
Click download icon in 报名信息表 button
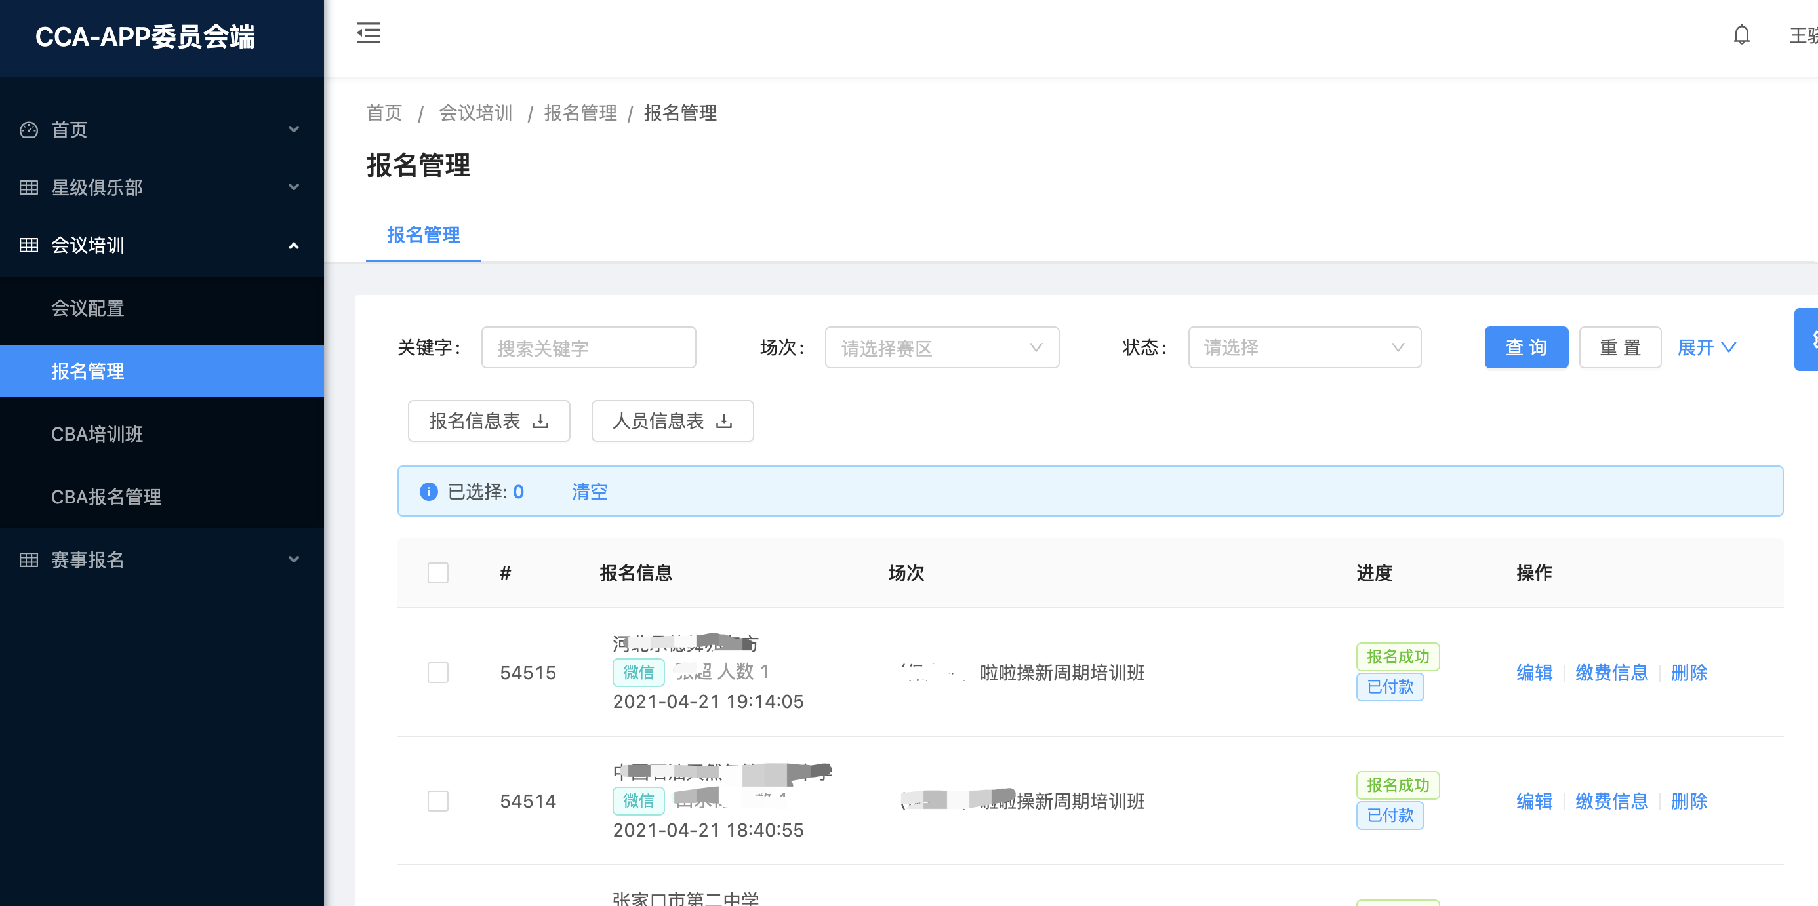(540, 422)
